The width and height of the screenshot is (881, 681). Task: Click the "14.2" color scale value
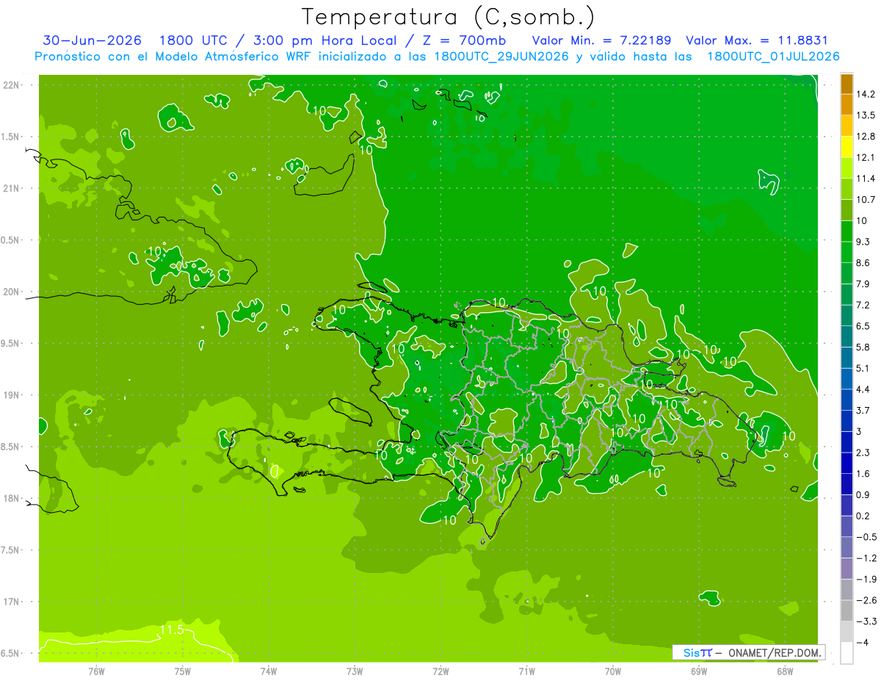(865, 94)
